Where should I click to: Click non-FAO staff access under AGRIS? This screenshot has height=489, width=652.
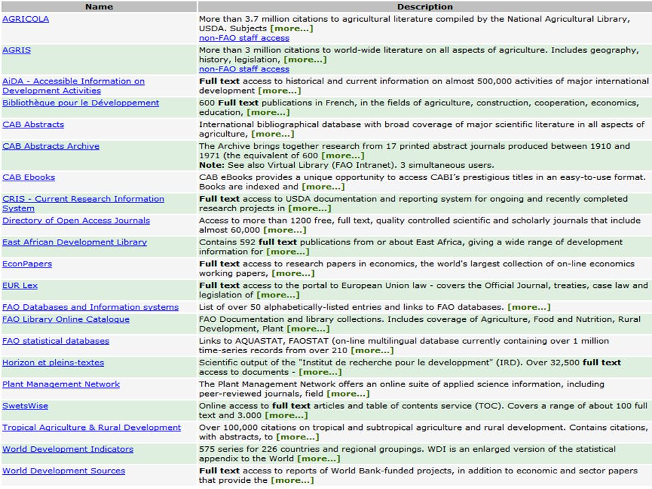(244, 69)
